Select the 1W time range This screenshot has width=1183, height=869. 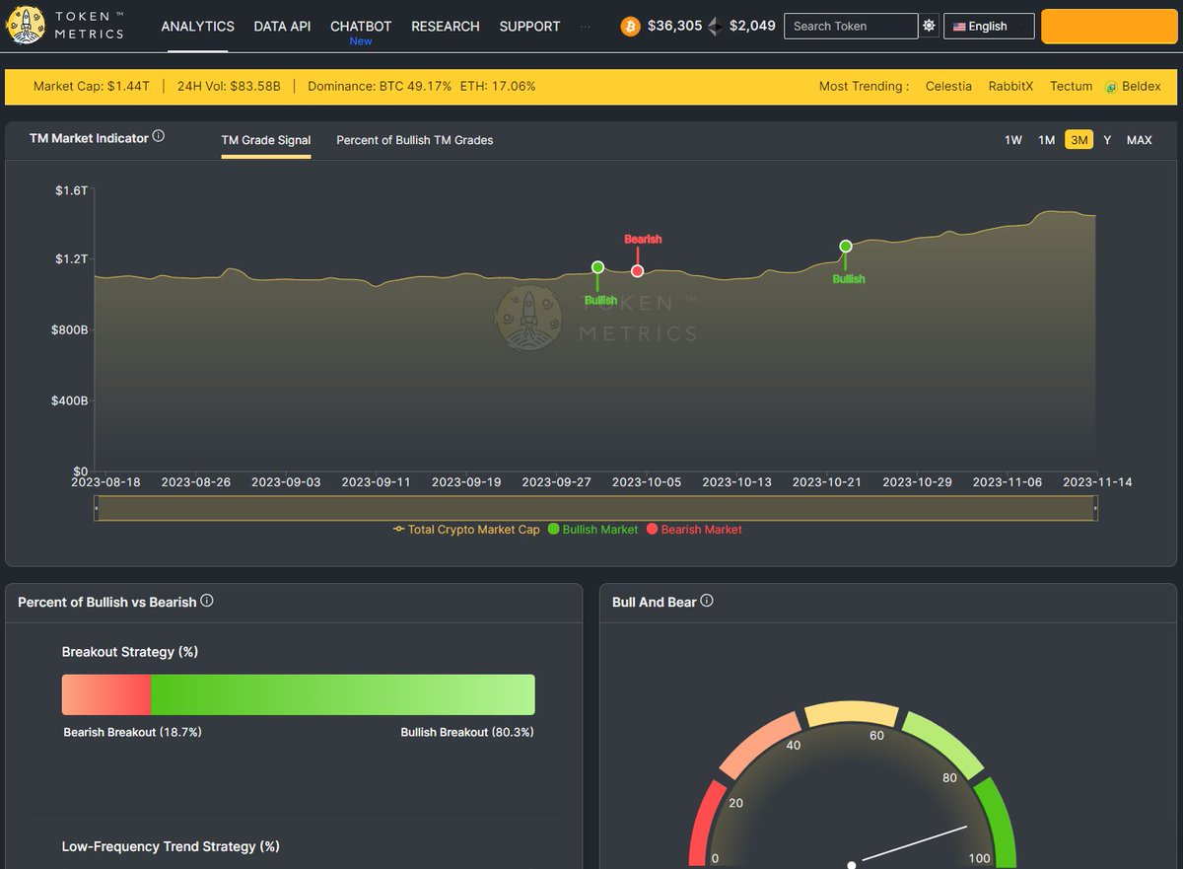tap(1013, 140)
